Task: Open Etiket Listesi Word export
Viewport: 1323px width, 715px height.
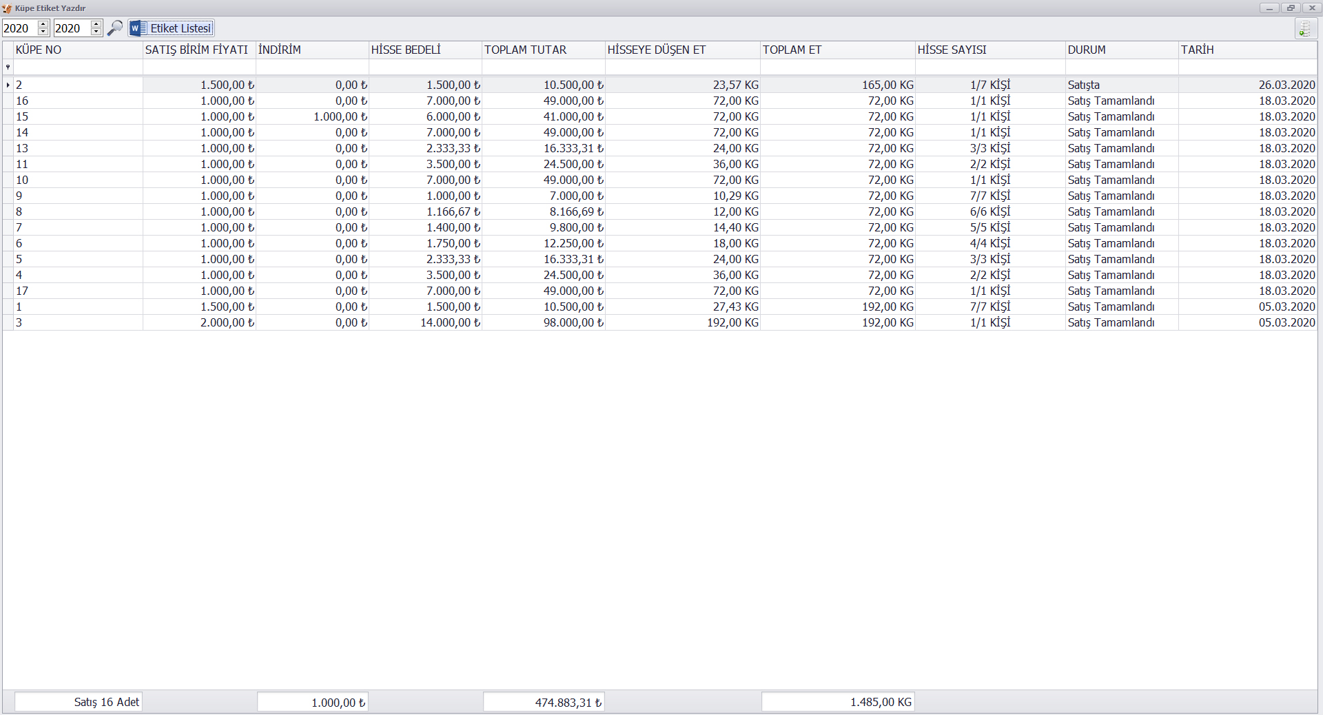Action: 172,28
